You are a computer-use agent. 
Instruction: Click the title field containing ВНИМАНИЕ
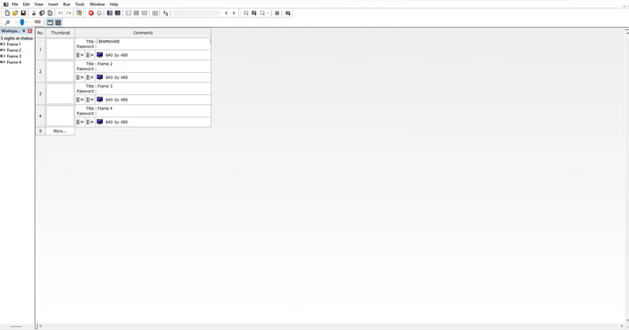pyautogui.click(x=154, y=41)
